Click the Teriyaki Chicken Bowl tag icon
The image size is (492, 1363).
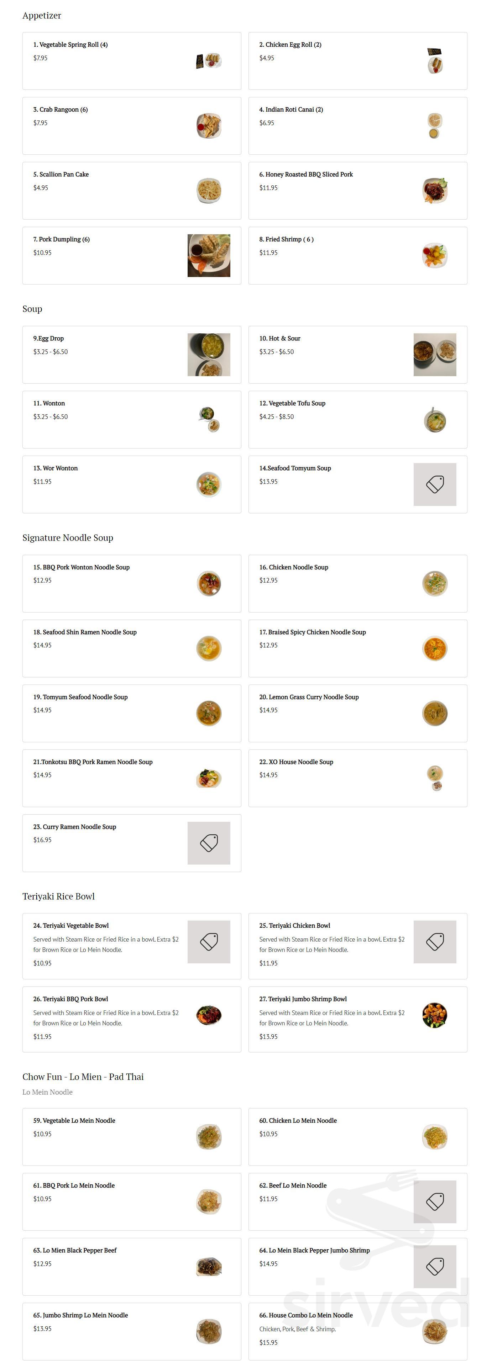434,941
